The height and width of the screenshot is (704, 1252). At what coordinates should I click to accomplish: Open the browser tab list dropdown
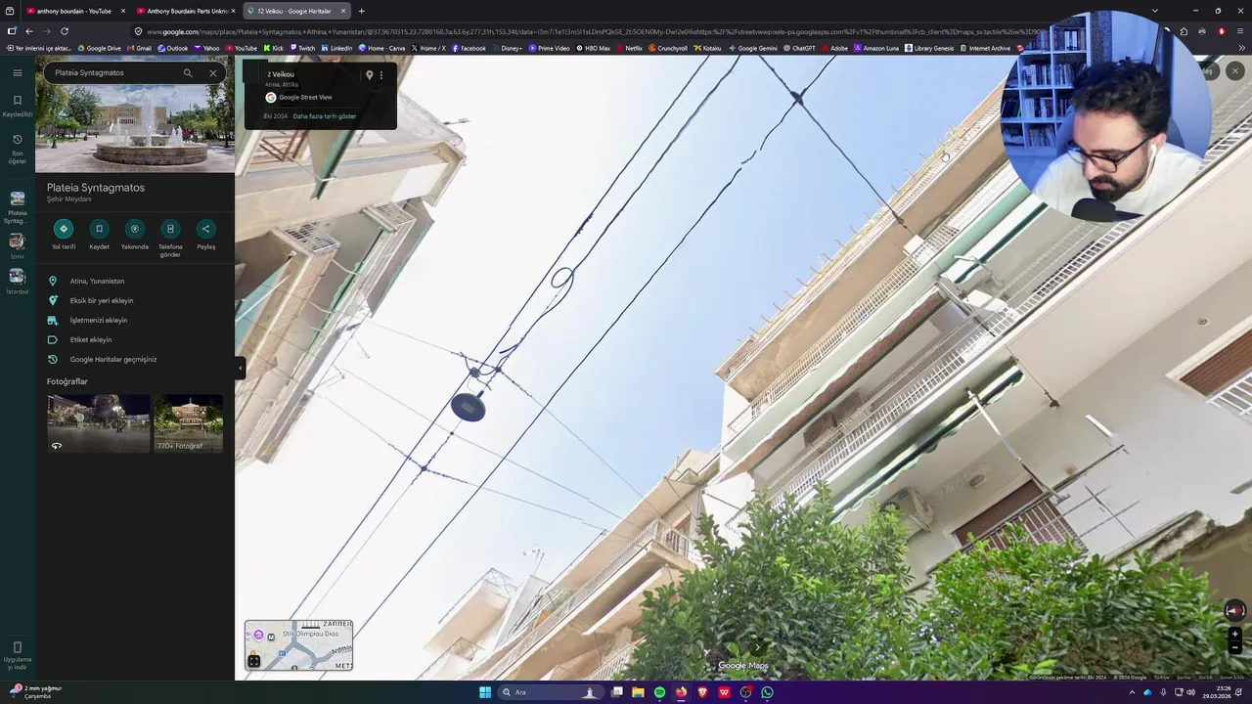pos(1155,11)
